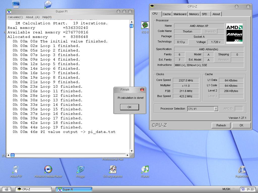Click the AMD Athlon XP logo
The height and width of the screenshot is (193, 258).
[x=234, y=33]
